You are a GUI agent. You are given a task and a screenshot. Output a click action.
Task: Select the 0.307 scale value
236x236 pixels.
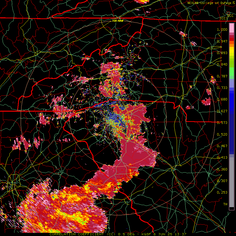coord(222,181)
